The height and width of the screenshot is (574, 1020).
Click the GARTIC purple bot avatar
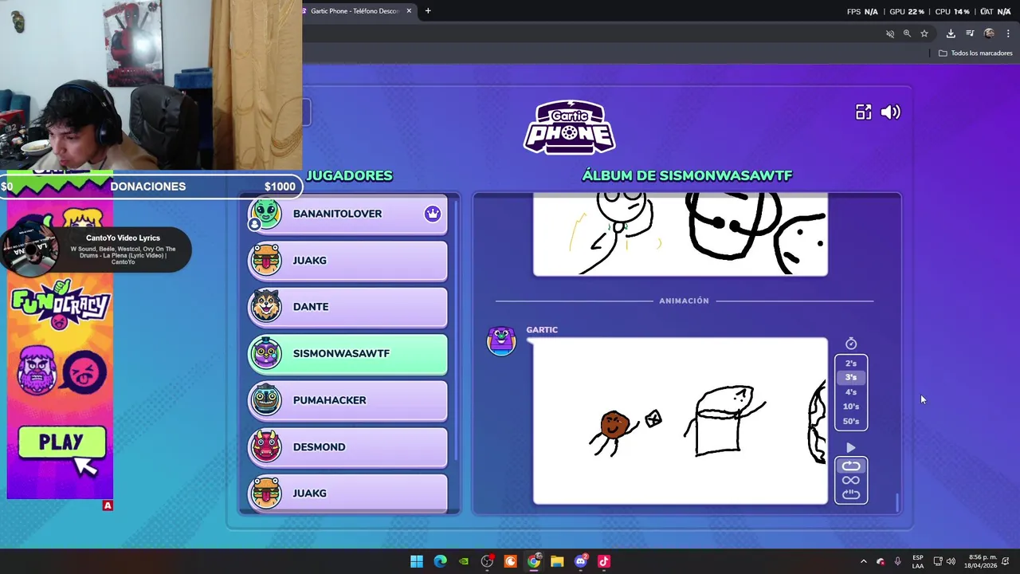[501, 340]
